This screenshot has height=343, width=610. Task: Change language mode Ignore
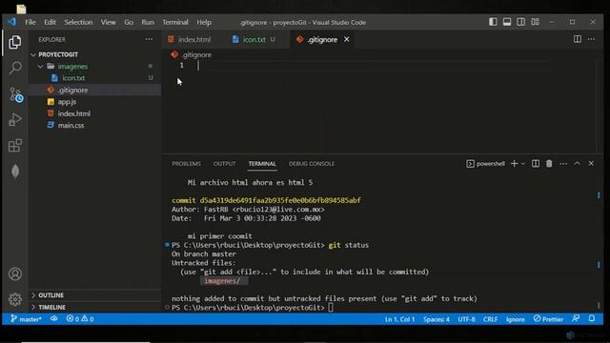tap(515, 319)
